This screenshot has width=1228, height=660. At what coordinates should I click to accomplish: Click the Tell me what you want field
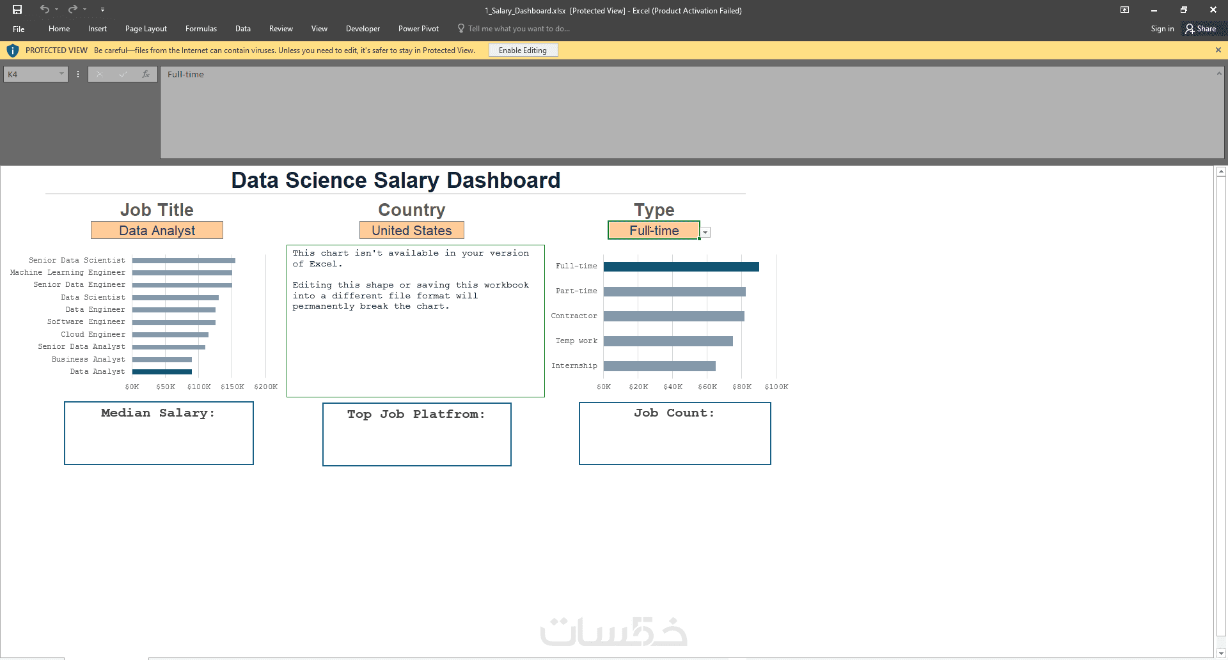pos(519,29)
